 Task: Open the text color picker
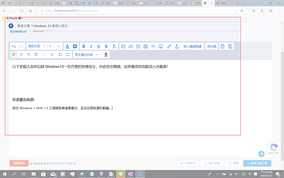tap(67, 47)
